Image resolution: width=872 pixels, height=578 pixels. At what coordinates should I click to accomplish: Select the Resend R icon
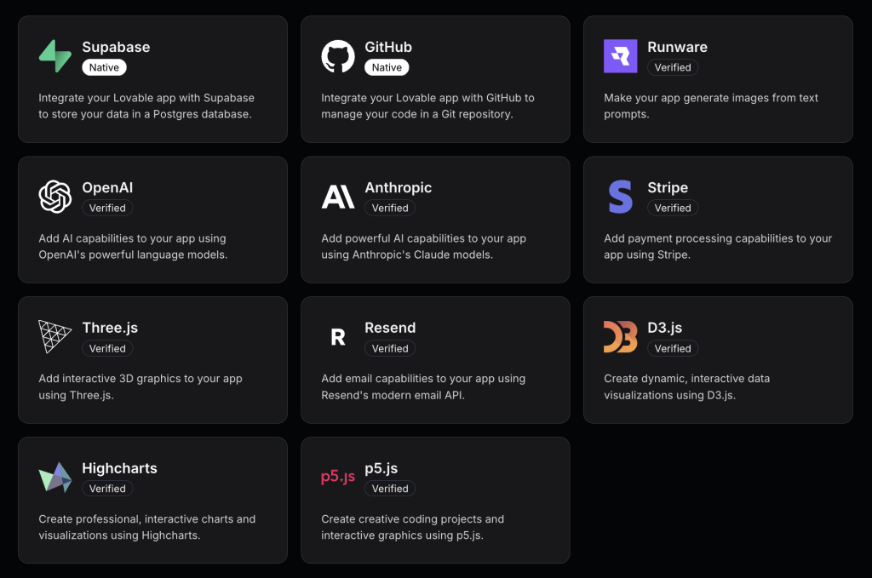(337, 336)
